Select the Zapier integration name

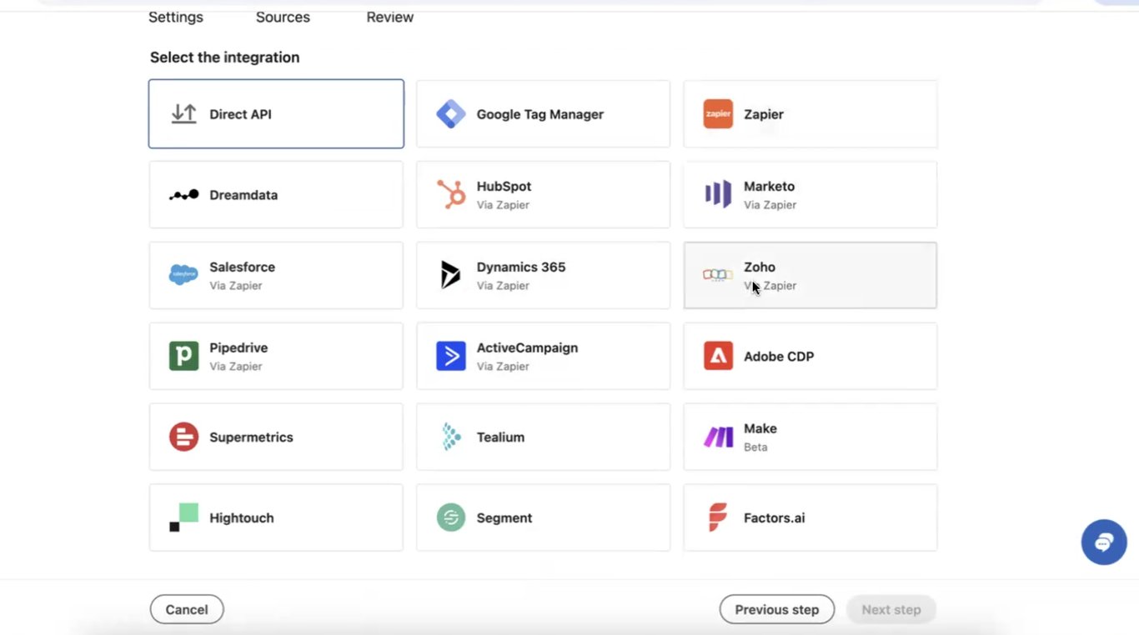pyautogui.click(x=764, y=114)
